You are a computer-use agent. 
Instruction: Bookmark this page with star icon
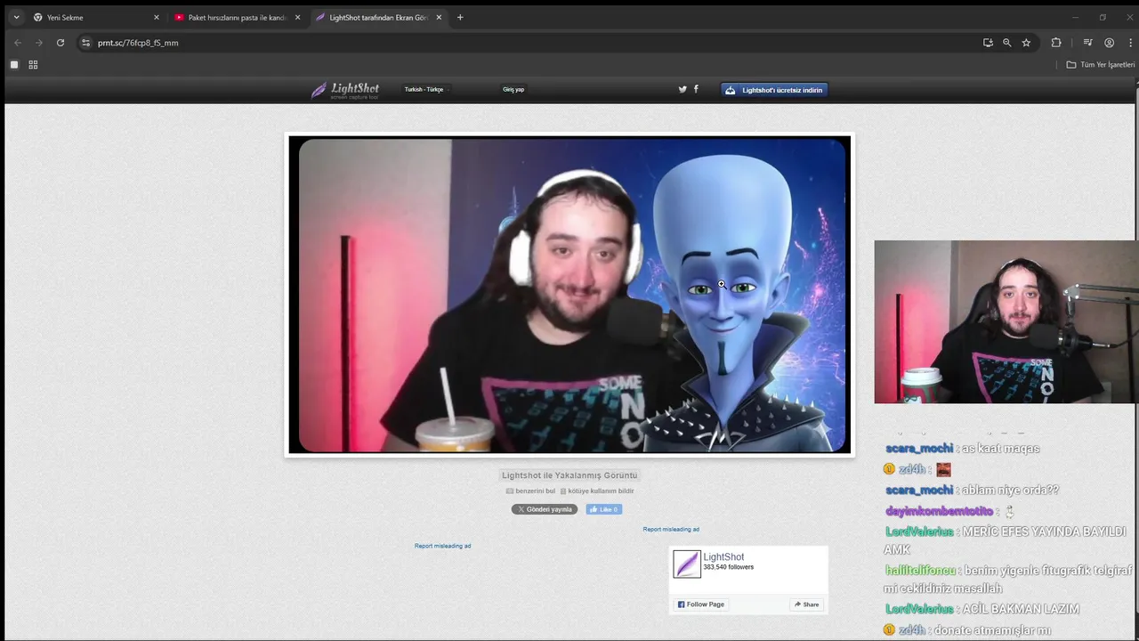pos(1026,43)
